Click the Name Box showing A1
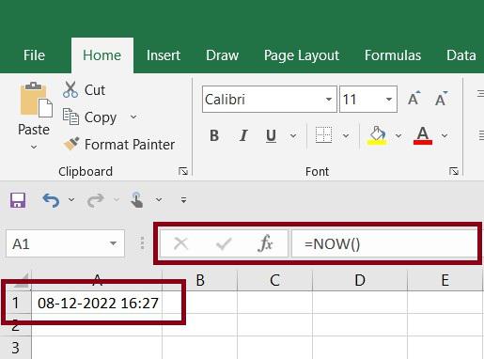The image size is (484, 359). click(65, 243)
